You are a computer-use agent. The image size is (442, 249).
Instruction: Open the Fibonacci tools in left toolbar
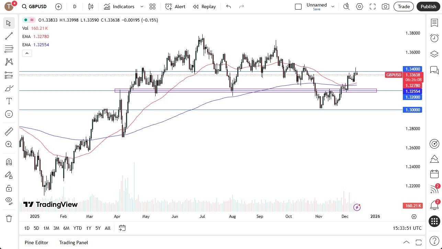click(9, 49)
